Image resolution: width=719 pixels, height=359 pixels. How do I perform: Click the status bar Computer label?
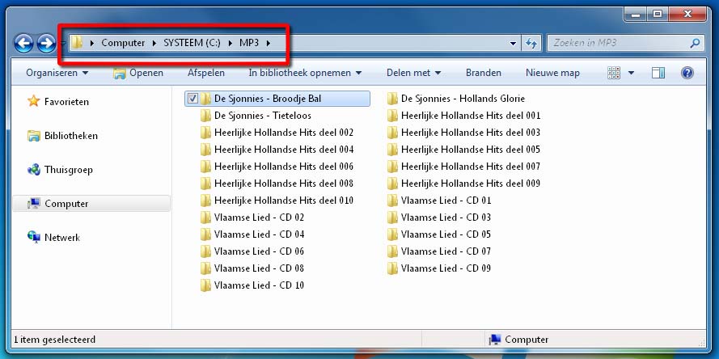pyautogui.click(x=527, y=340)
